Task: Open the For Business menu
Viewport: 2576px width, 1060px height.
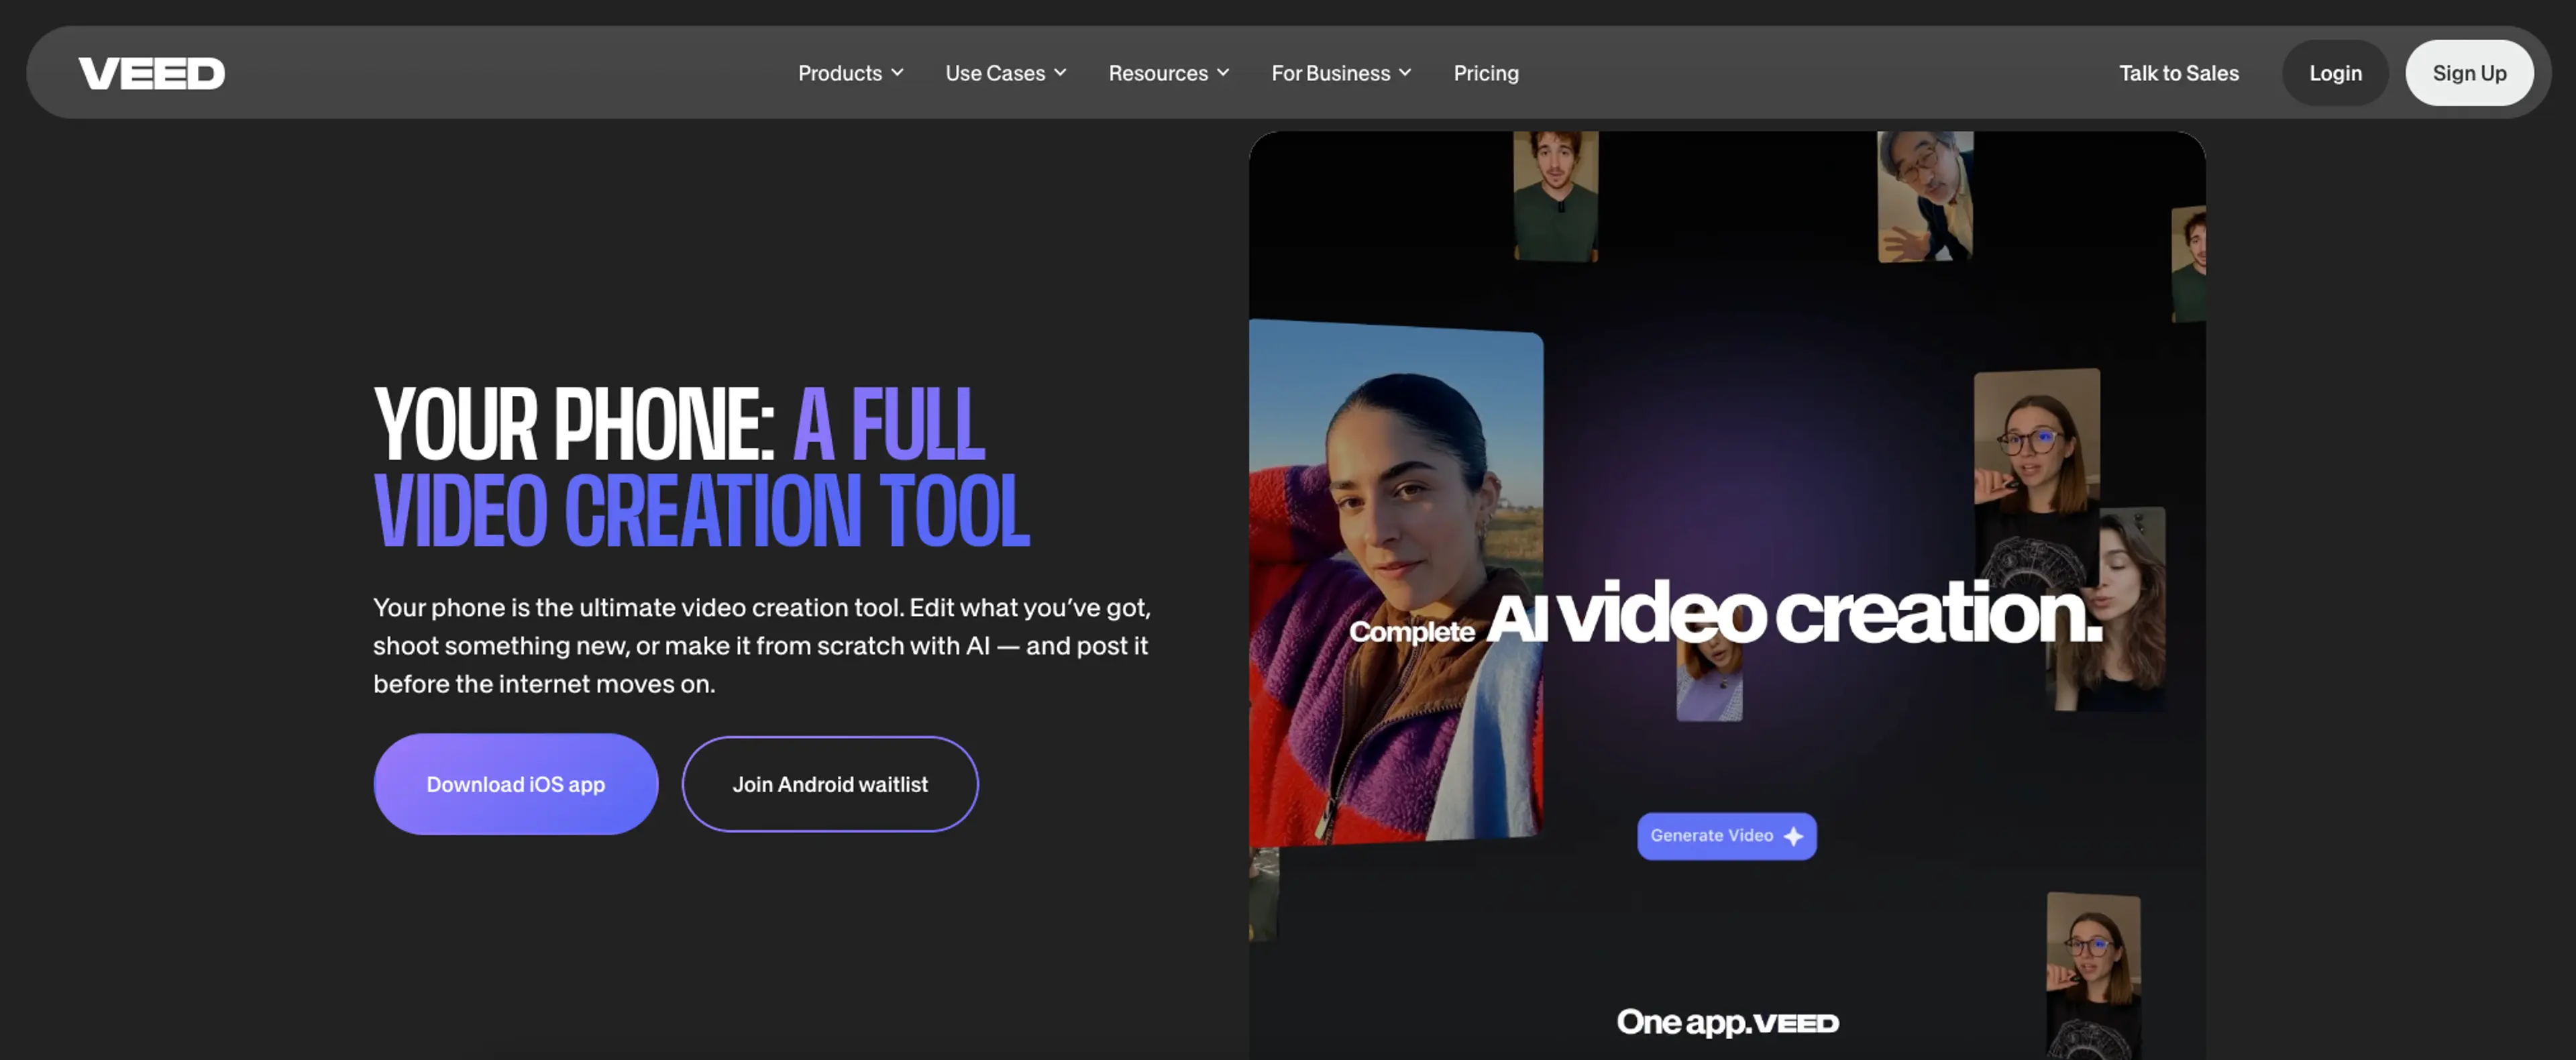Action: (1341, 73)
